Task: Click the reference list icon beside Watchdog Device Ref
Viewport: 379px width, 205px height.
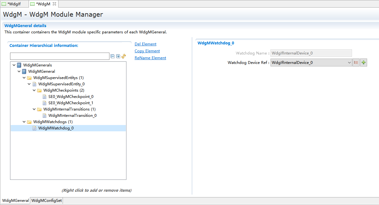Action: click(x=356, y=63)
